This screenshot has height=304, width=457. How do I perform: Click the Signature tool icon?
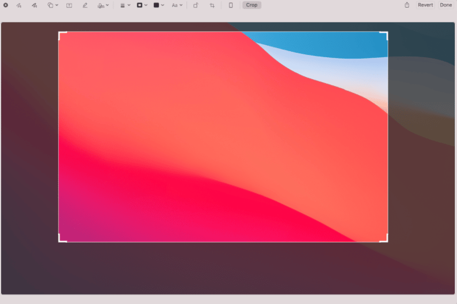tap(101, 5)
